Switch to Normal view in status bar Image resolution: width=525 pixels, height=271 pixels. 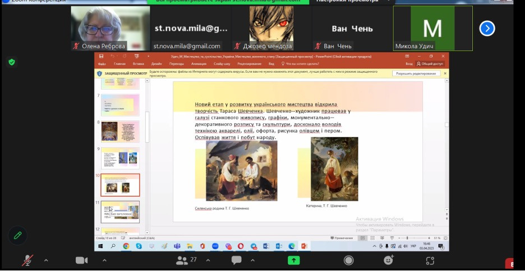point(362,238)
